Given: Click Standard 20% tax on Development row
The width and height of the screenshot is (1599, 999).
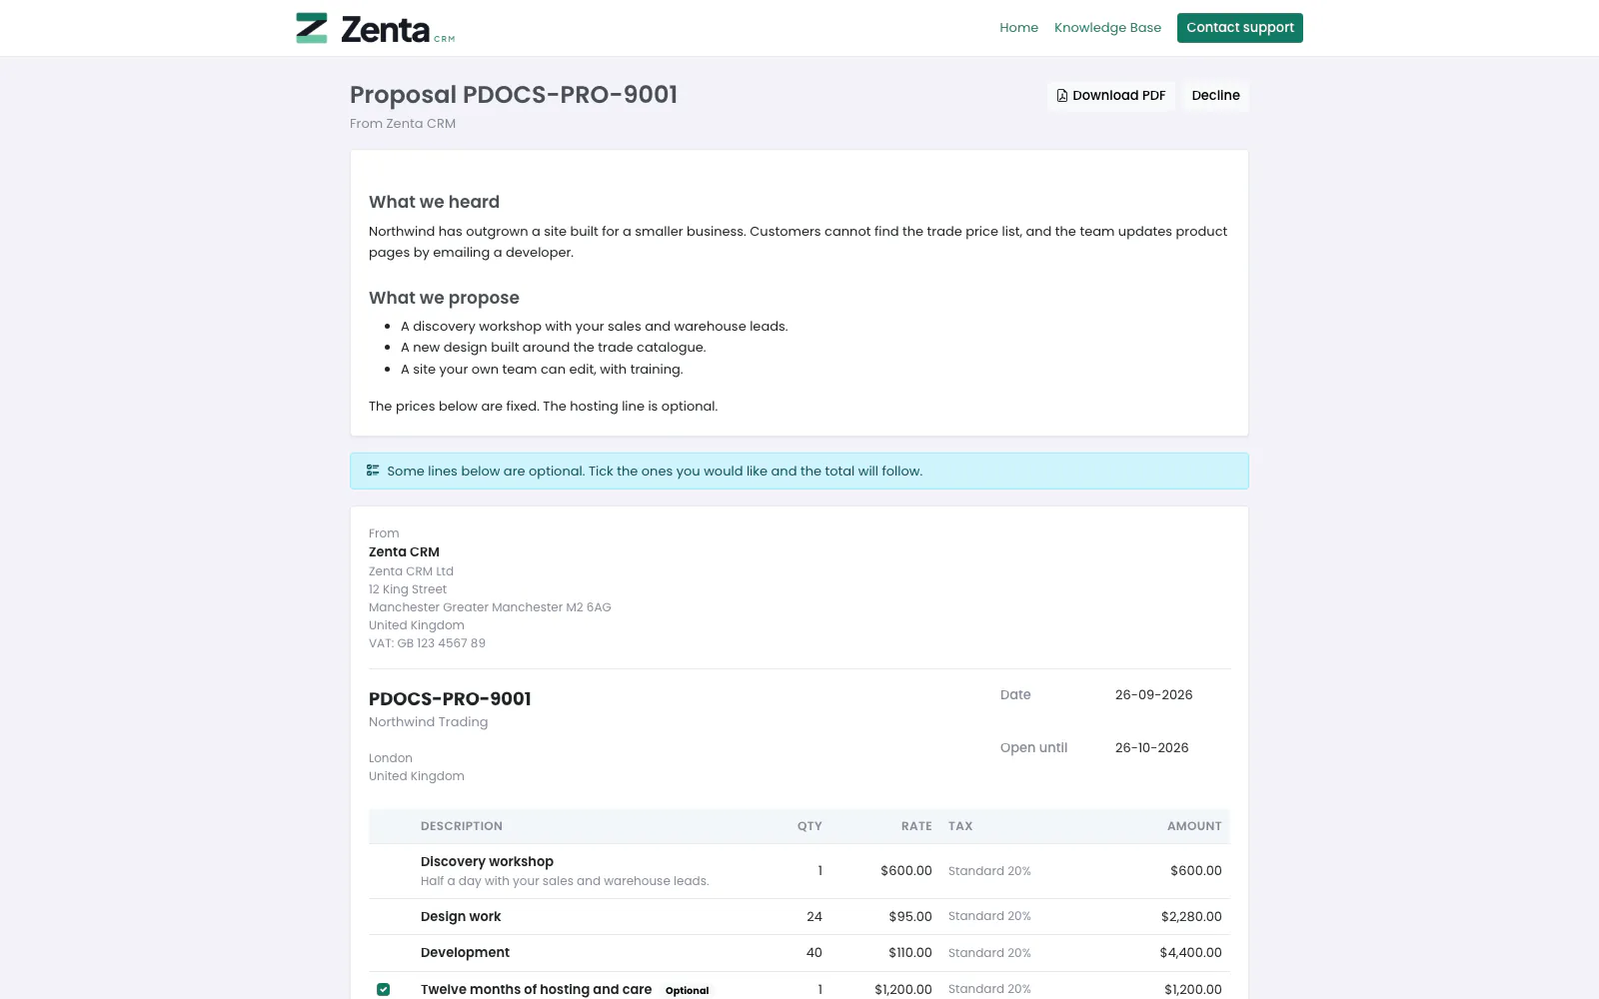Looking at the screenshot, I should point(989,953).
